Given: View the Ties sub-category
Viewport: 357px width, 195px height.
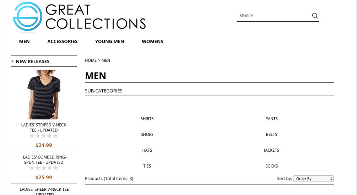Looking at the screenshot, I should point(147,166).
